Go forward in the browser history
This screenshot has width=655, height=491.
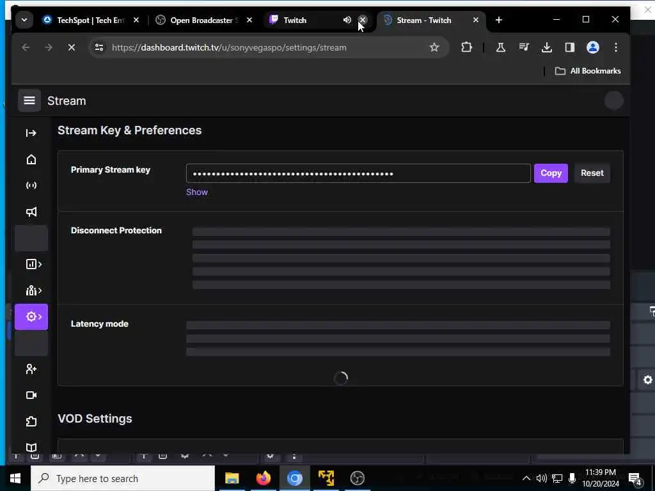point(49,47)
